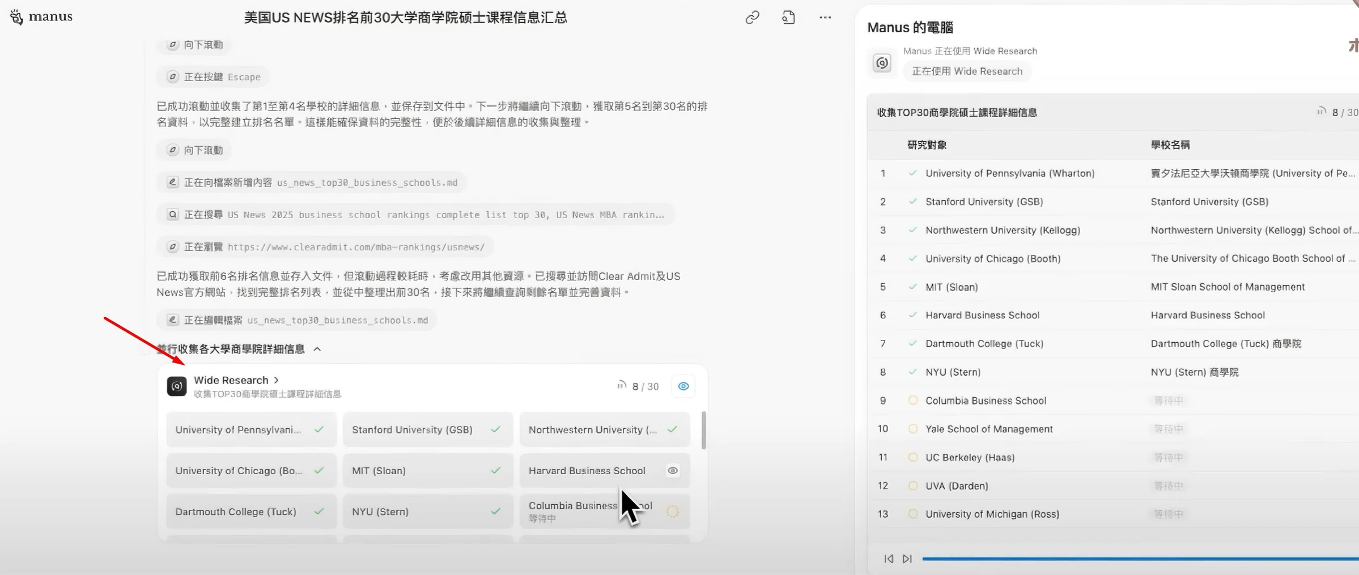The width and height of the screenshot is (1359, 575).
Task: Open the file export icon in header
Action: (x=788, y=18)
